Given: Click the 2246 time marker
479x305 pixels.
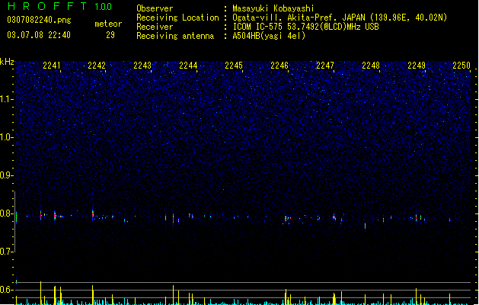Looking at the screenshot, I should tap(279, 66).
